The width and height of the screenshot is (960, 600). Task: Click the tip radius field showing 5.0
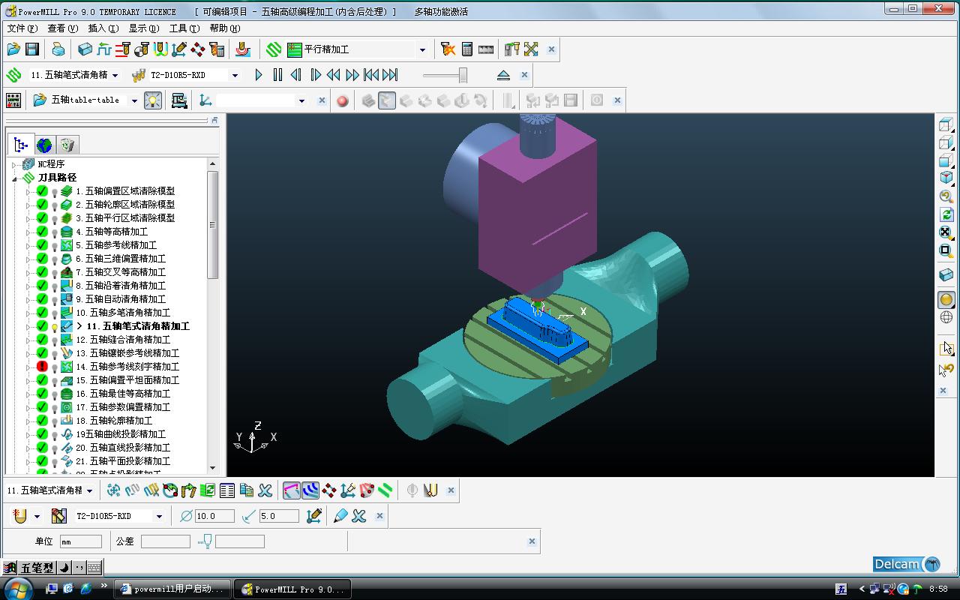[x=279, y=516]
